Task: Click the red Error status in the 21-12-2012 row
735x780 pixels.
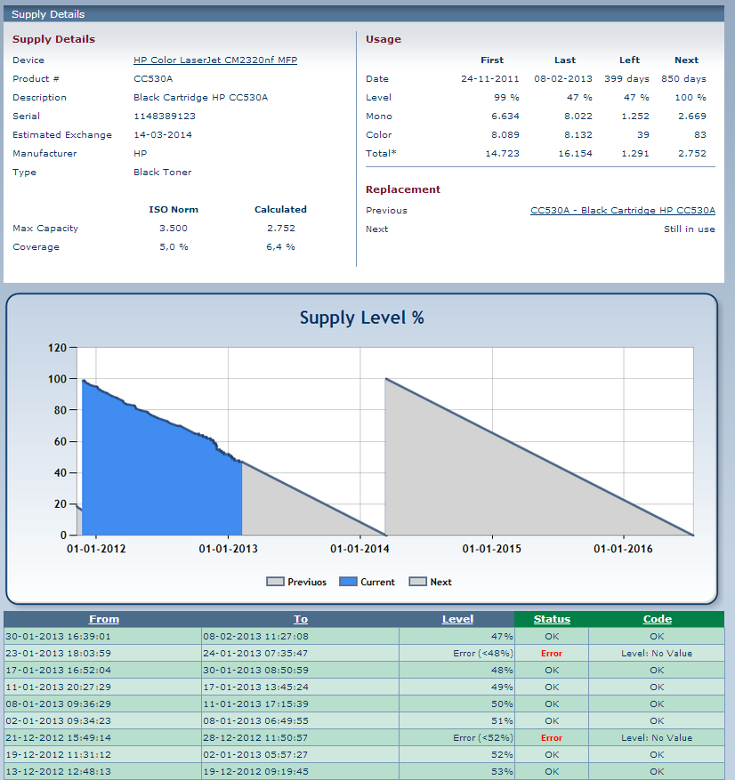Action: click(x=552, y=738)
